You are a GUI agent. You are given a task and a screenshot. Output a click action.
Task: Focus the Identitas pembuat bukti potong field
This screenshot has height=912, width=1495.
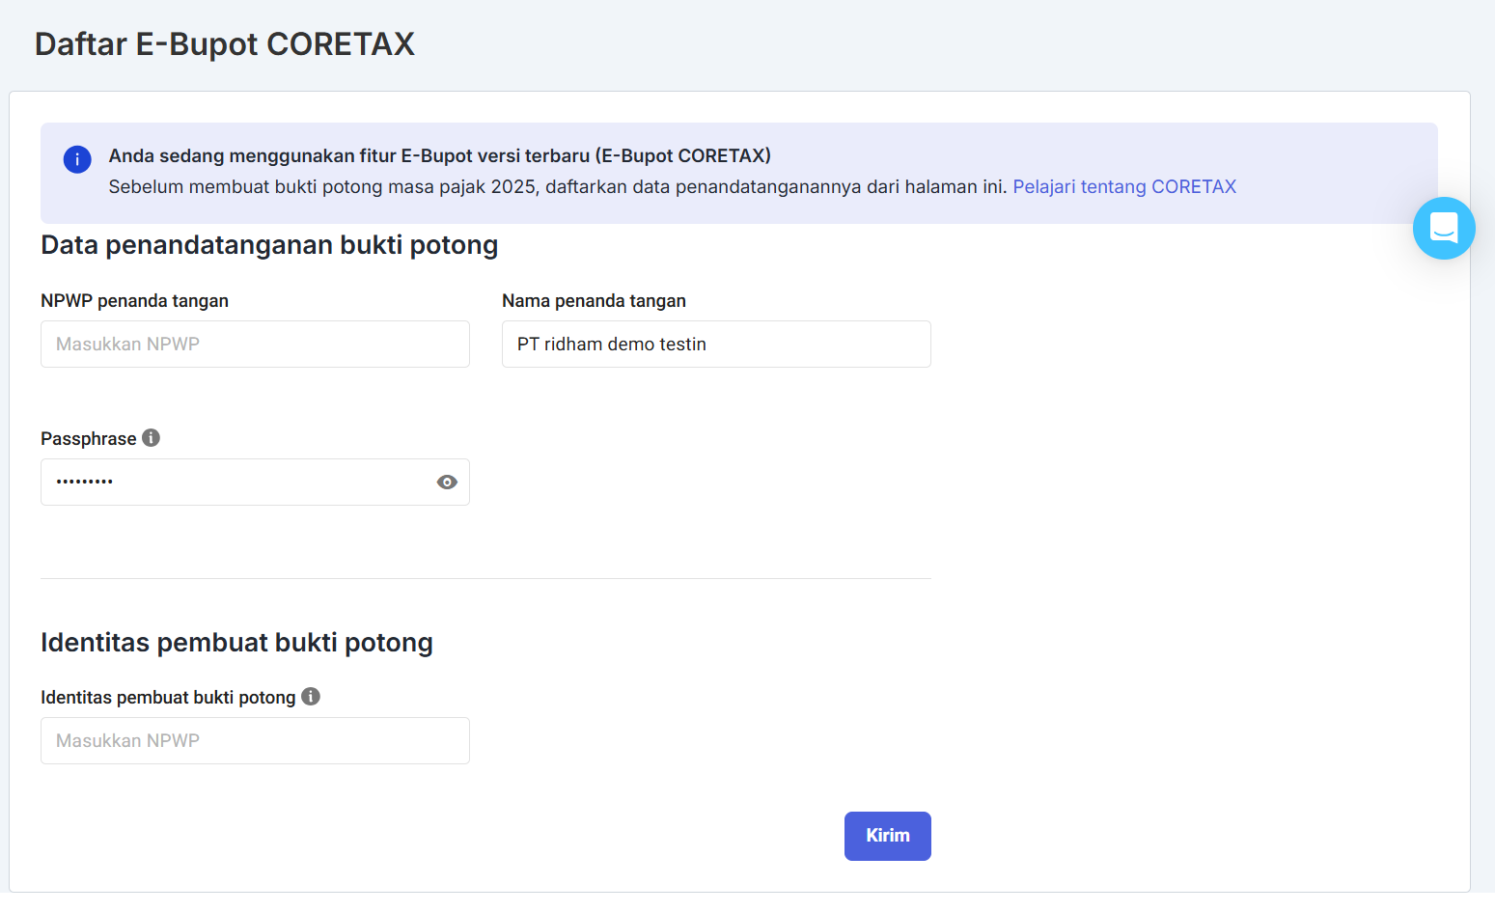point(255,740)
